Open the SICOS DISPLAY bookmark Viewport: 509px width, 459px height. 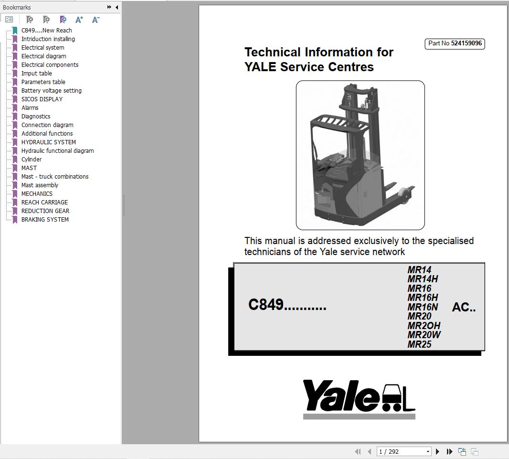[42, 99]
